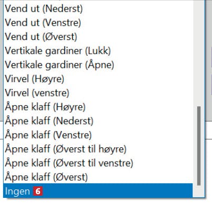Pick Vertikale gardiner (Lukk) effect
The width and height of the screenshot is (212, 211).
tap(98, 51)
